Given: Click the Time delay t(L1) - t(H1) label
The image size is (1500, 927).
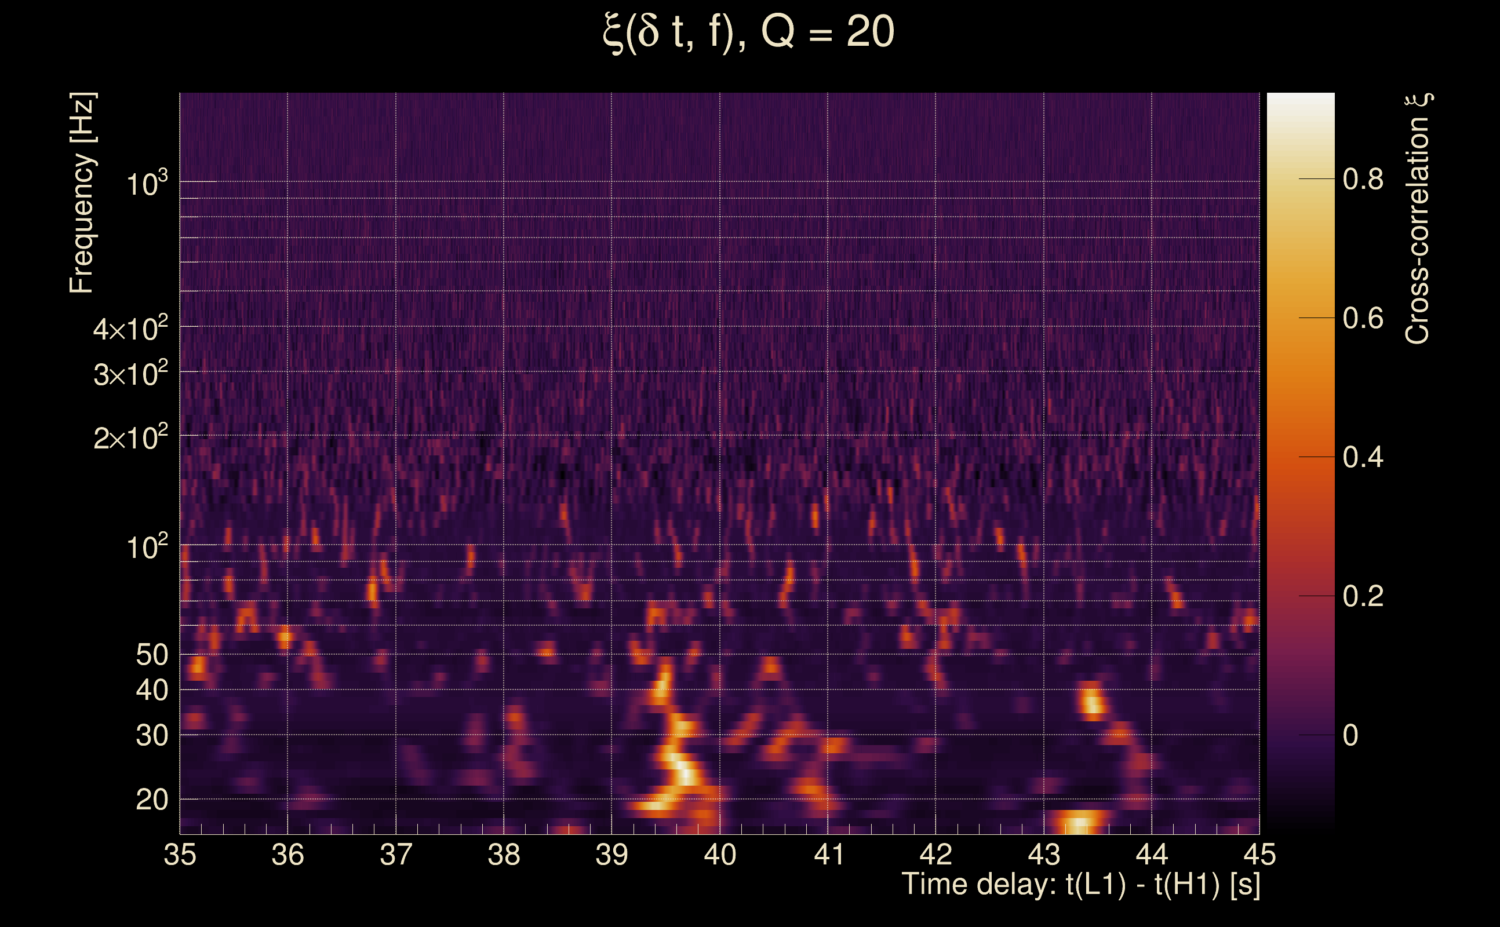Looking at the screenshot, I should [x=1080, y=884].
